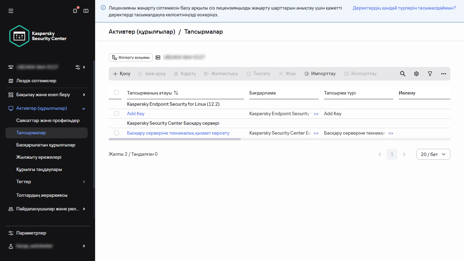Go to Басқарылатын құрылғылар menu item
The image size is (464, 261).
click(46, 145)
